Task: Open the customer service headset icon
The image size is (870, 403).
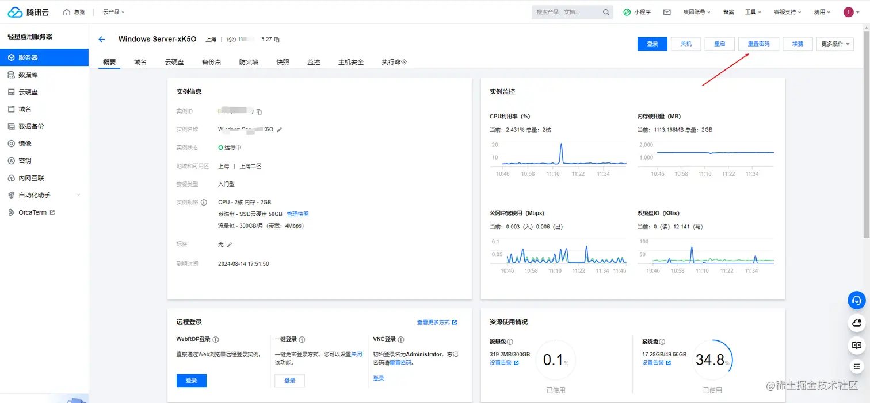Action: coord(857,300)
